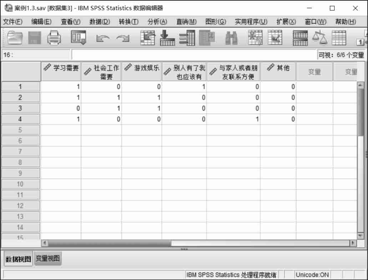The width and height of the screenshot is (368, 280).
Task: Click the vertical scrollbar up arrow
Action: [360, 85]
